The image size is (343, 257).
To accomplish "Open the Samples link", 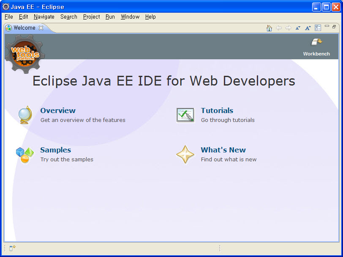I will click(x=56, y=150).
